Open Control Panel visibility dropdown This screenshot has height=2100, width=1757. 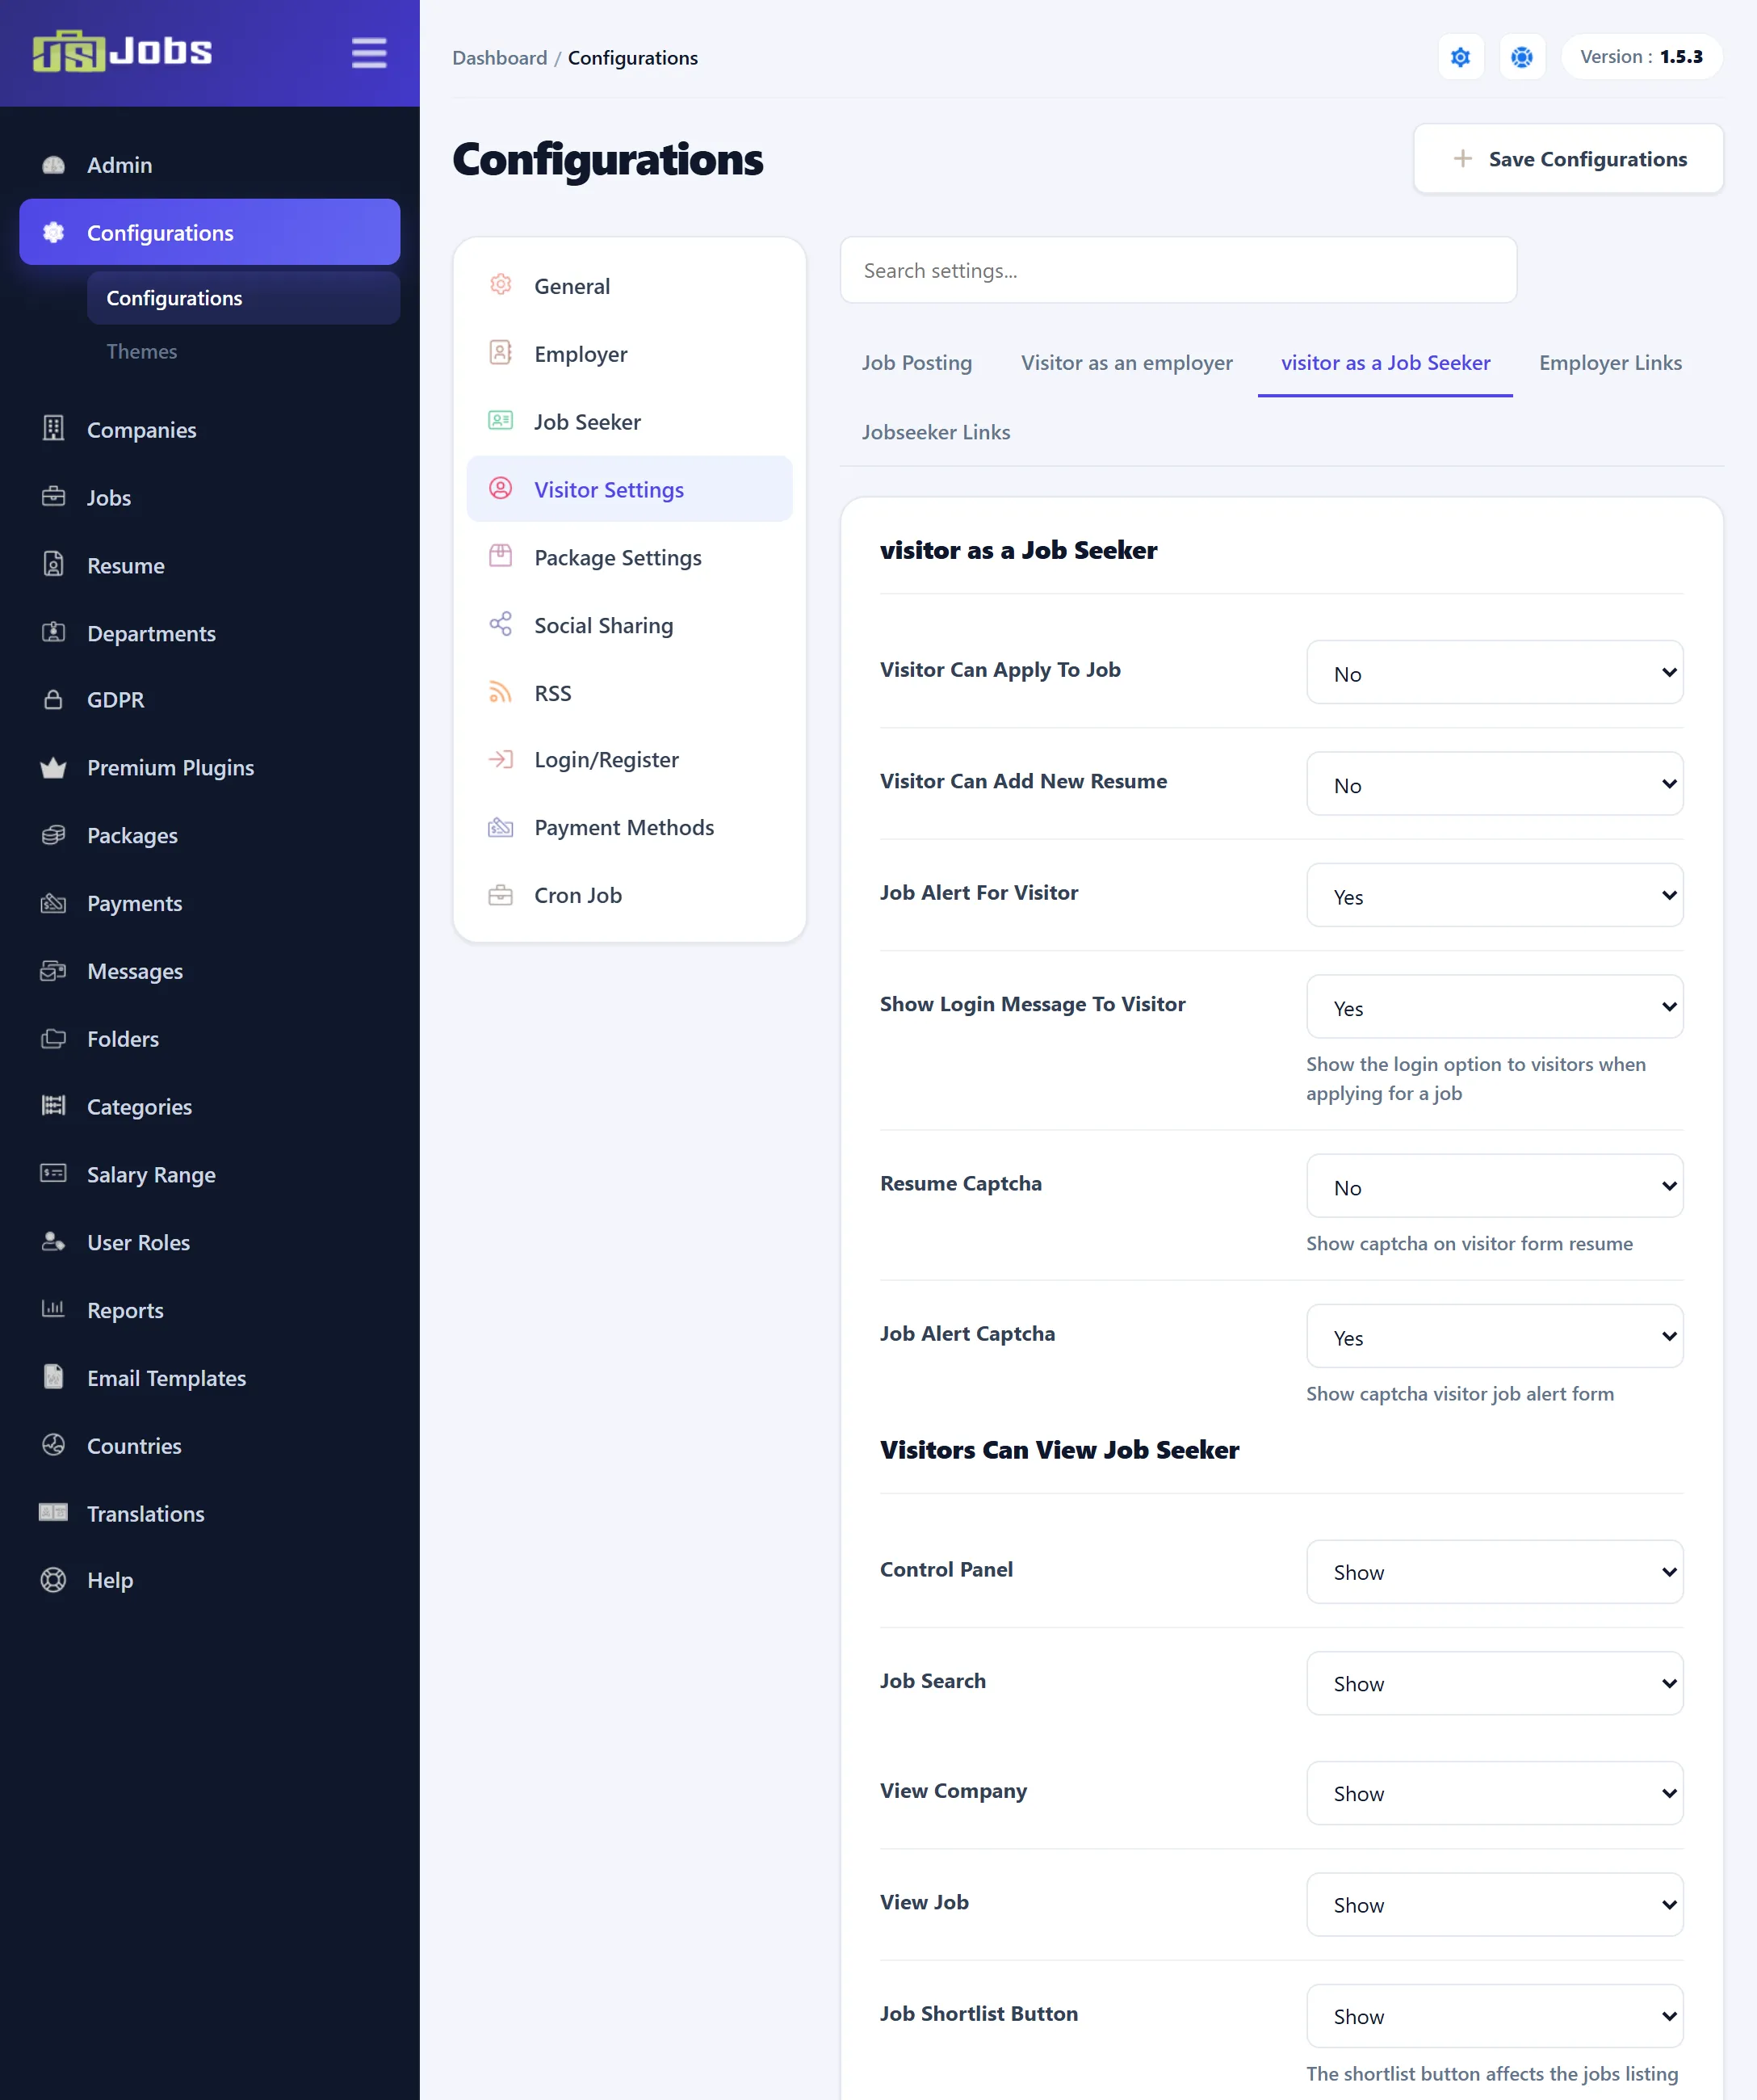pos(1494,1572)
